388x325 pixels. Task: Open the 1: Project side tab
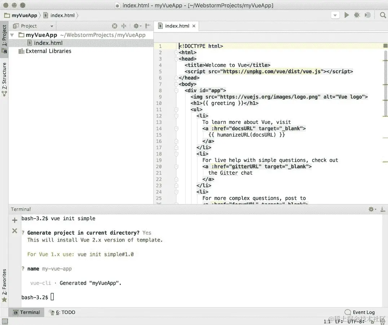point(4,39)
